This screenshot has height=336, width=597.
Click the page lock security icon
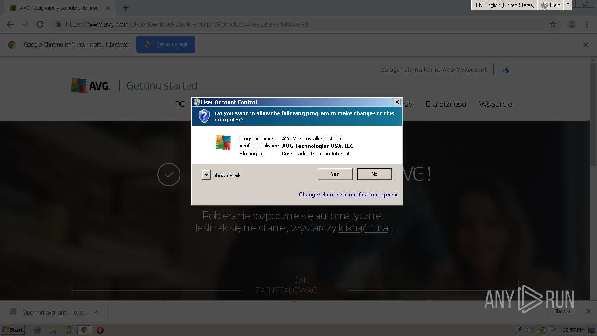click(x=59, y=24)
